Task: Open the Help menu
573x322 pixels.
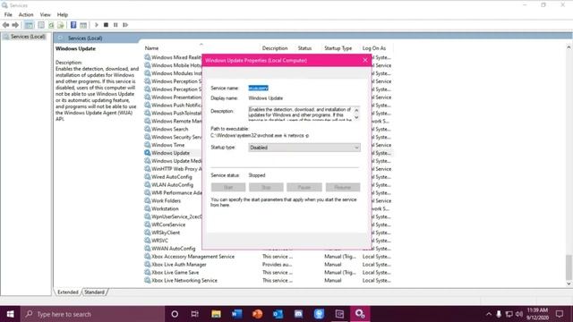Action: coord(63,14)
